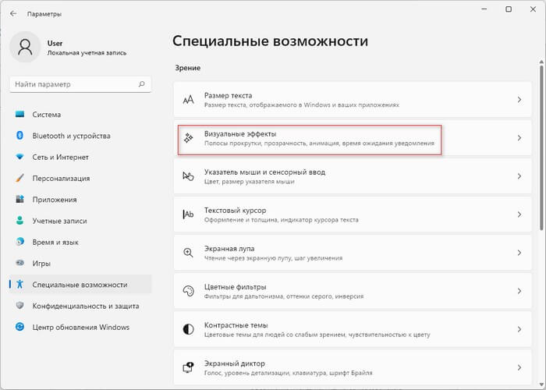This screenshot has width=546, height=390.
Task: Click the Контрастные темы half-circle icon
Action: [x=188, y=328]
